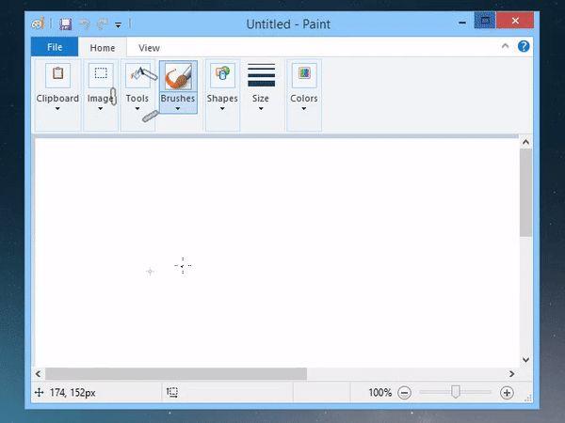Viewport: 565px width, 423px height.
Task: Click the Image selection rectangle icon
Action: pyautogui.click(x=101, y=74)
